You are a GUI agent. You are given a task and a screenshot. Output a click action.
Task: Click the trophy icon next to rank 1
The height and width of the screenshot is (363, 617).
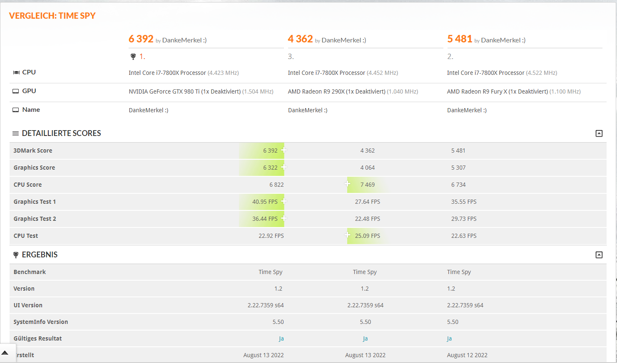pos(133,57)
